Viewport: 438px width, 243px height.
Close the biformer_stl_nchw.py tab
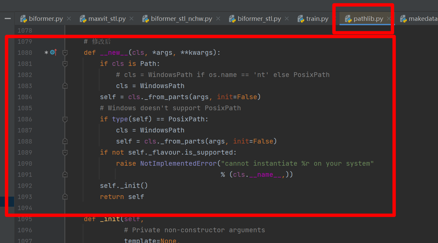218,19
